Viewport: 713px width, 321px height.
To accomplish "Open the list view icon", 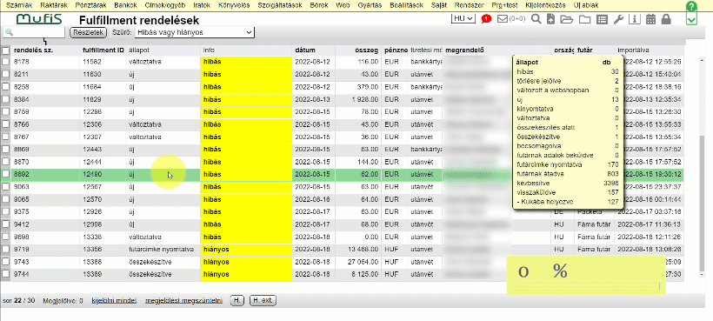I will tap(602, 19).
